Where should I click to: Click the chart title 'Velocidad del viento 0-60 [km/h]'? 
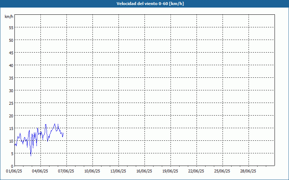(150, 4)
